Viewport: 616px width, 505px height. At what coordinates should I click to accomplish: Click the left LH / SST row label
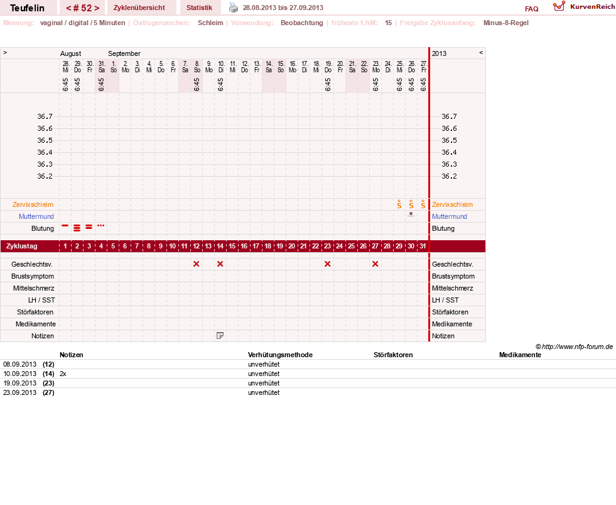41,300
